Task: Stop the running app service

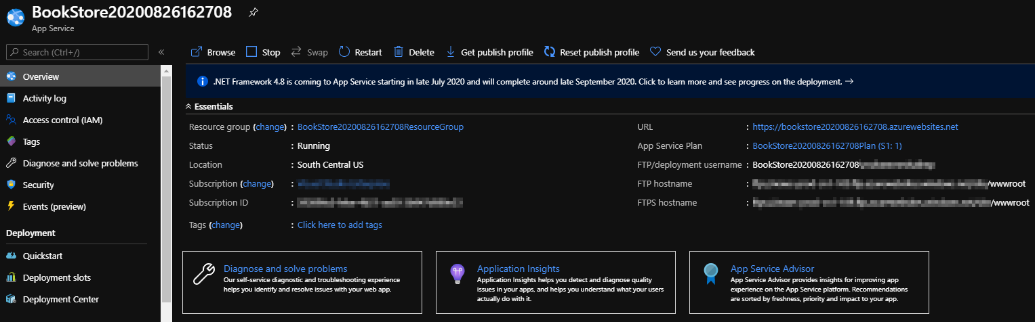Action: tap(263, 52)
